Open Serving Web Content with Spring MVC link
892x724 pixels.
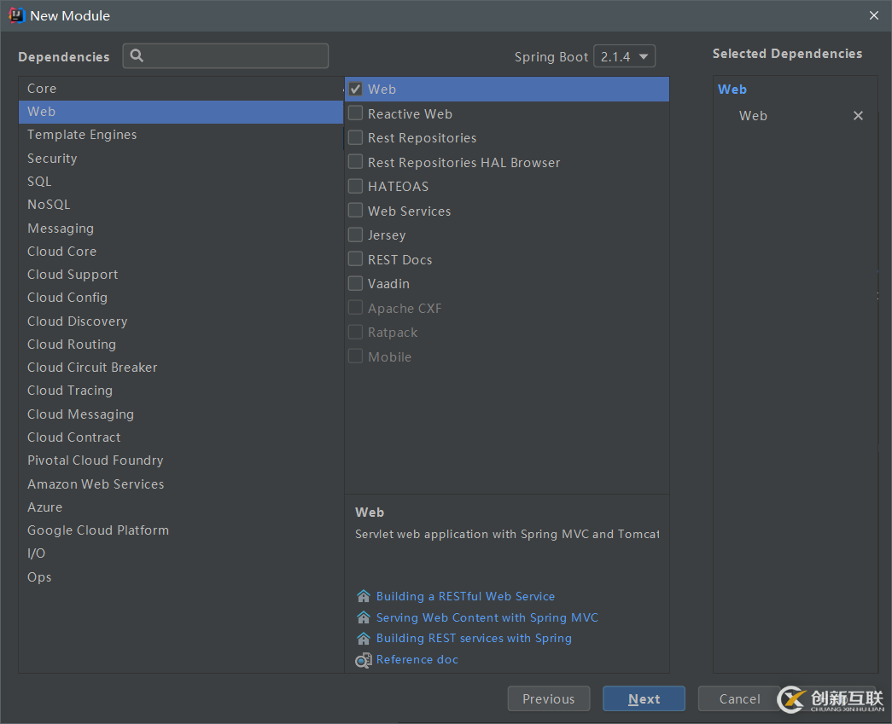487,617
